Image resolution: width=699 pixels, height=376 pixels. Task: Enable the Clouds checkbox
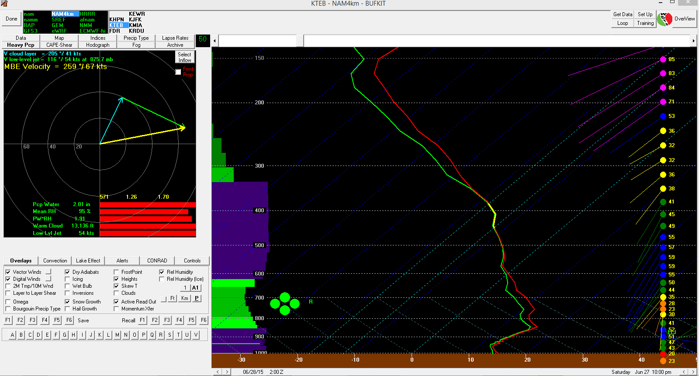pos(116,293)
